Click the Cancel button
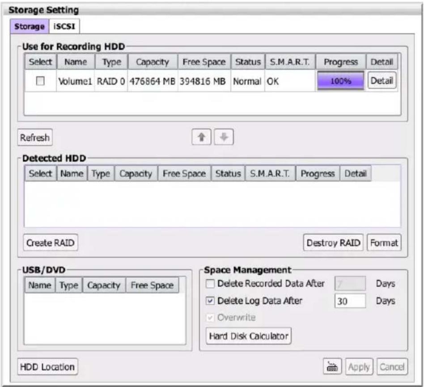Image resolution: width=424 pixels, height=387 pixels. 392,367
